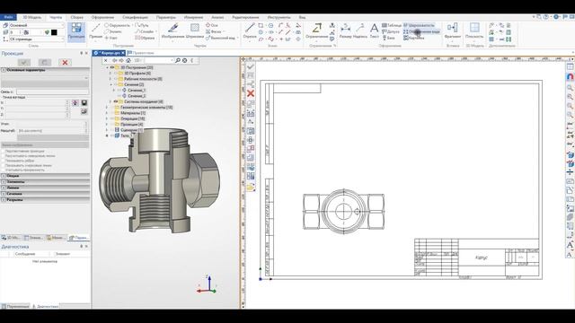The width and height of the screenshot is (575, 323).
Task: Select the Фаска chamfer tool
Action: (x=214, y=31)
